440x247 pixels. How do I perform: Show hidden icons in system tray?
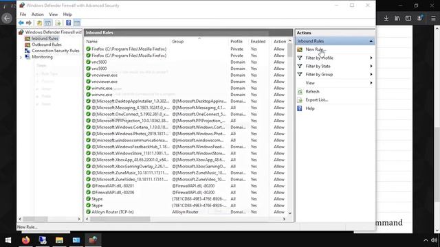pos(426,240)
